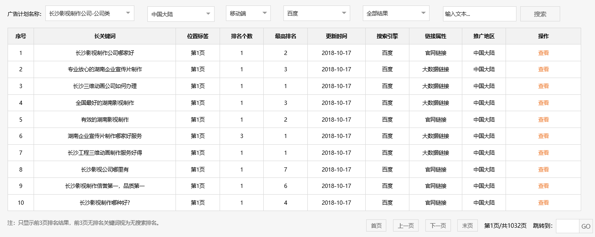Open 查看 for 专业放心的湖南企业宣传片制作

point(543,69)
